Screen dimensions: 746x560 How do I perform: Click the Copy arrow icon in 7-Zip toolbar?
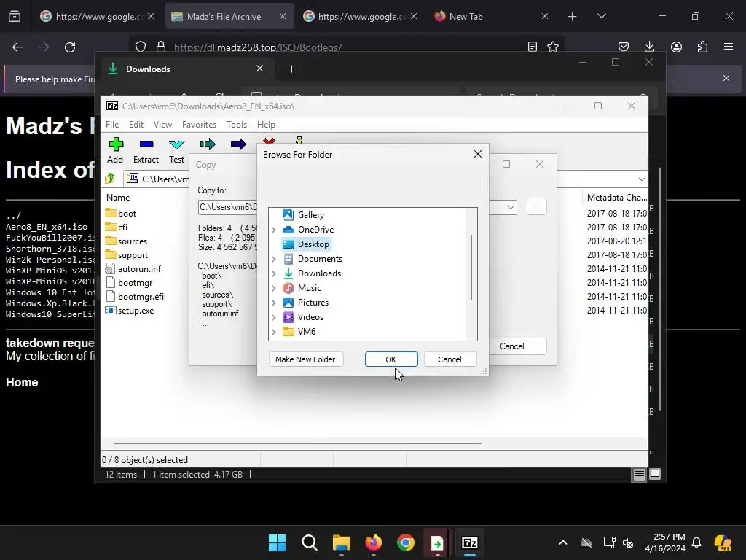click(208, 144)
